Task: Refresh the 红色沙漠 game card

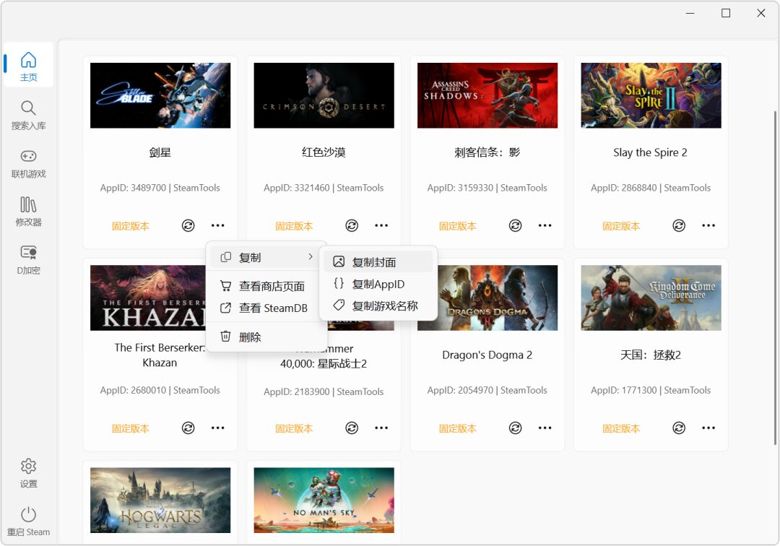Action: (x=352, y=226)
